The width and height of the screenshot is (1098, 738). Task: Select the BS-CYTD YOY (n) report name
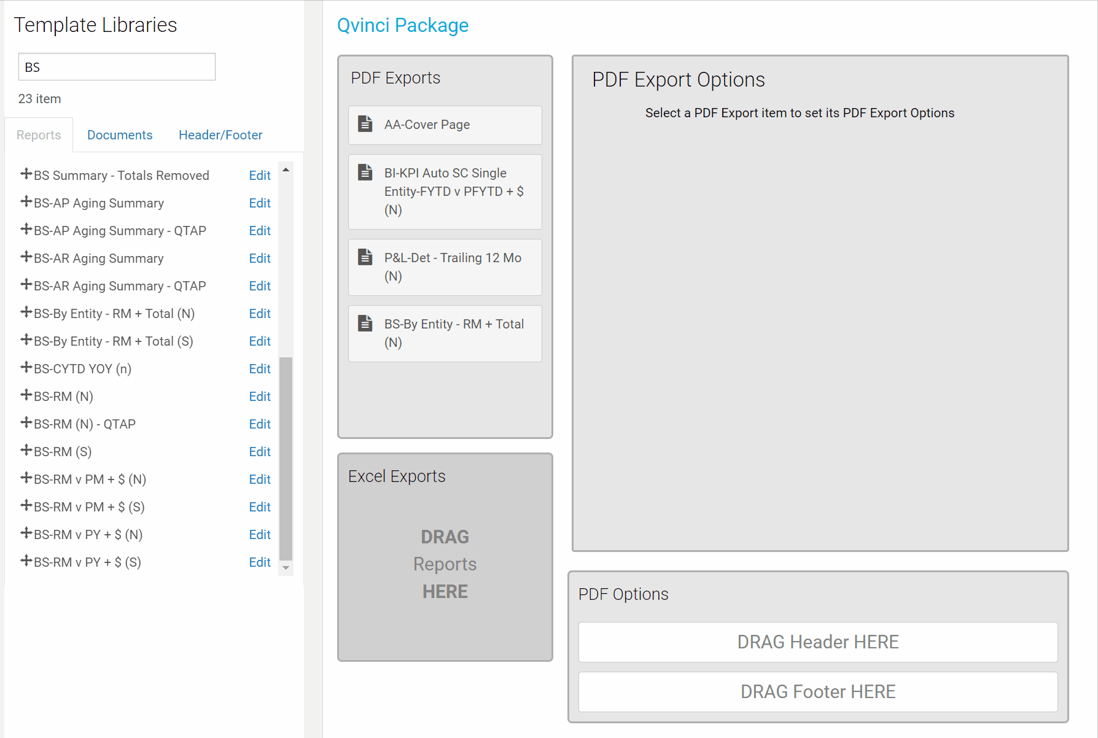83,369
